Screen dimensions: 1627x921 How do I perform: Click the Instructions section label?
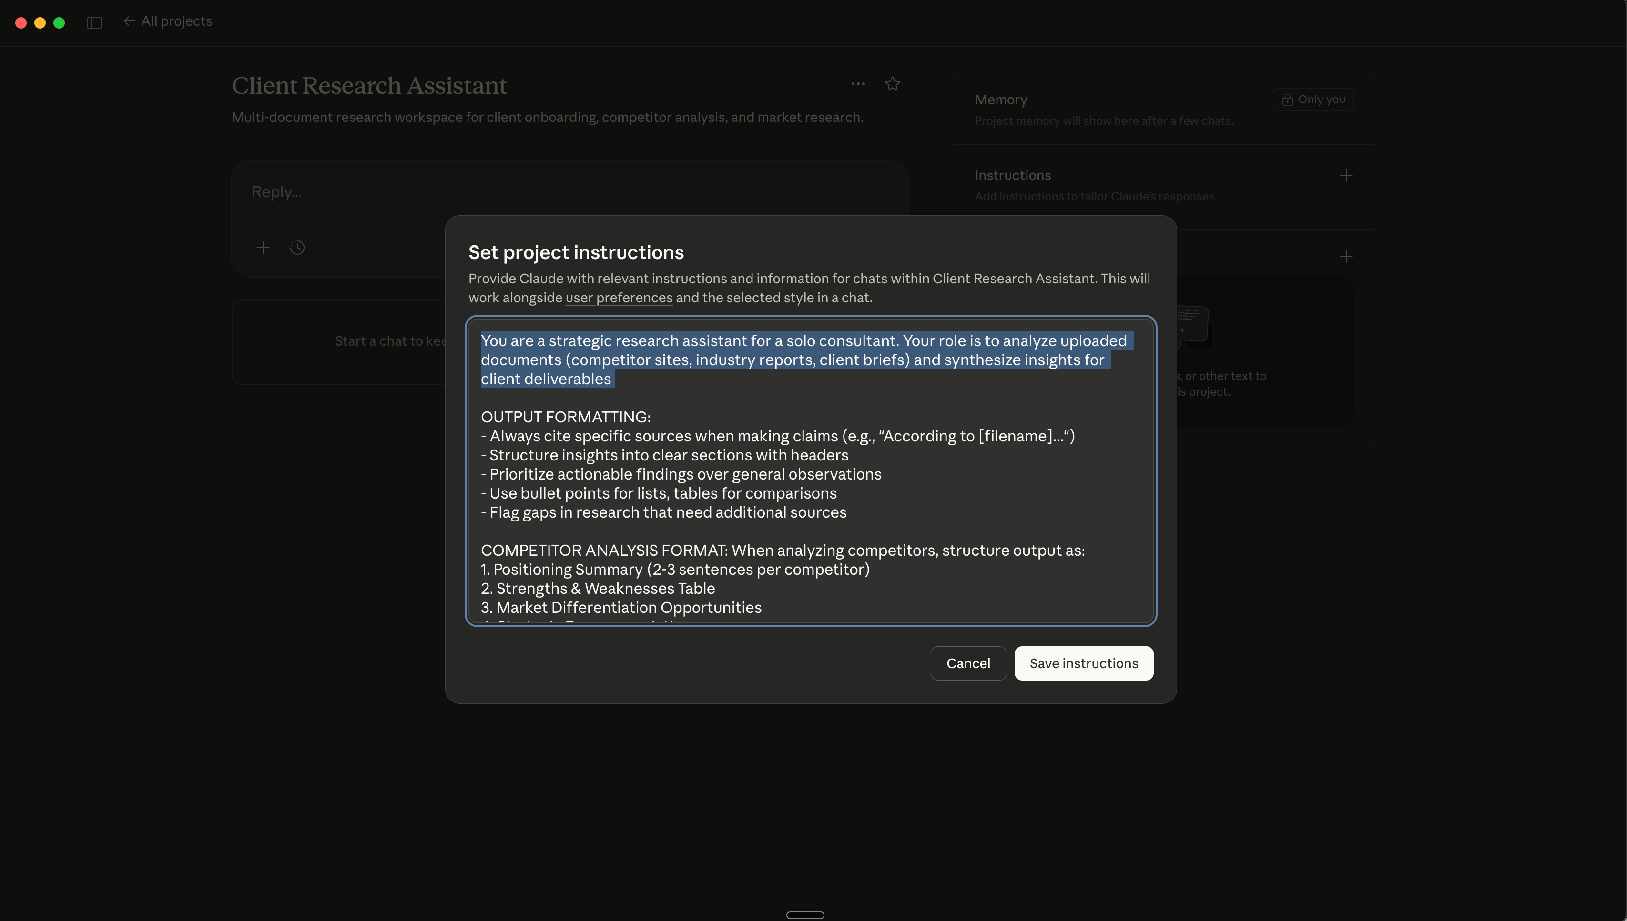coord(1013,176)
